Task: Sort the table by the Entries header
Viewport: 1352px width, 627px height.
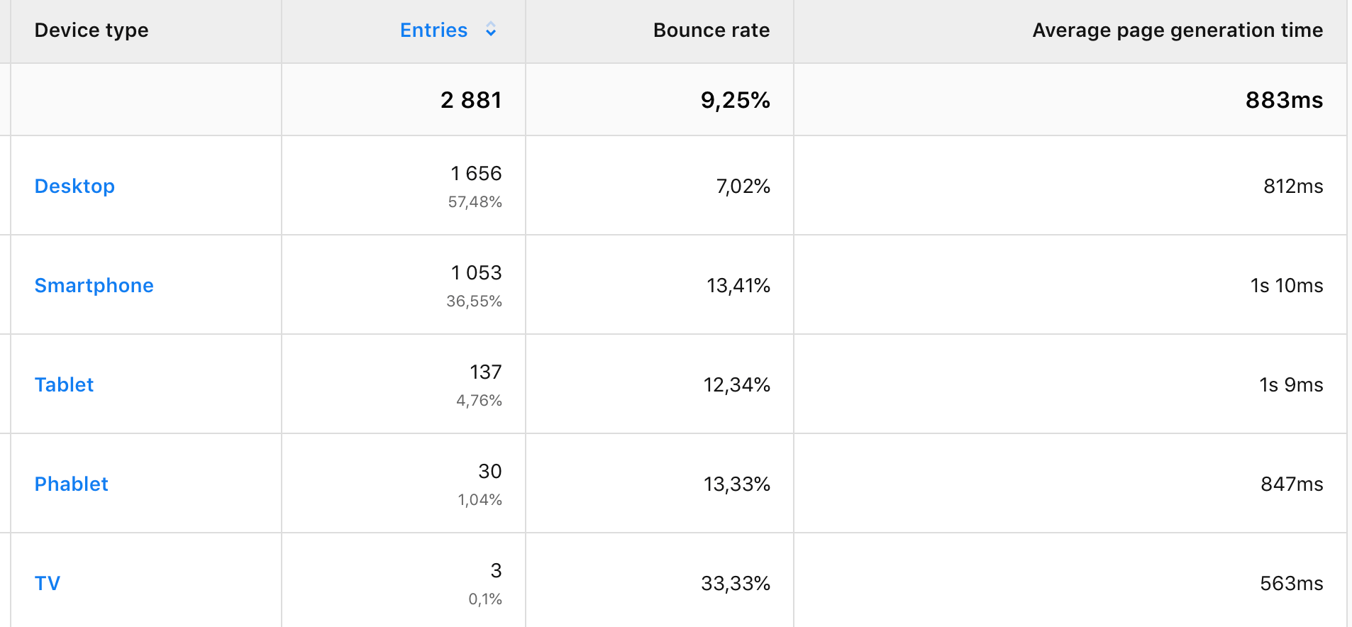Action: coord(433,30)
